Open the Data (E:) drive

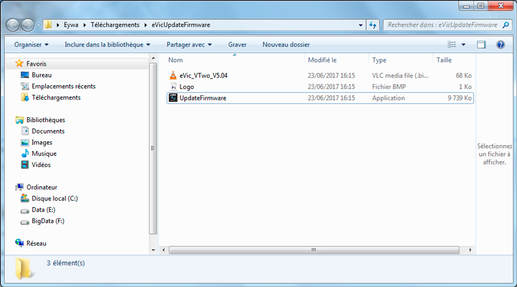click(43, 210)
